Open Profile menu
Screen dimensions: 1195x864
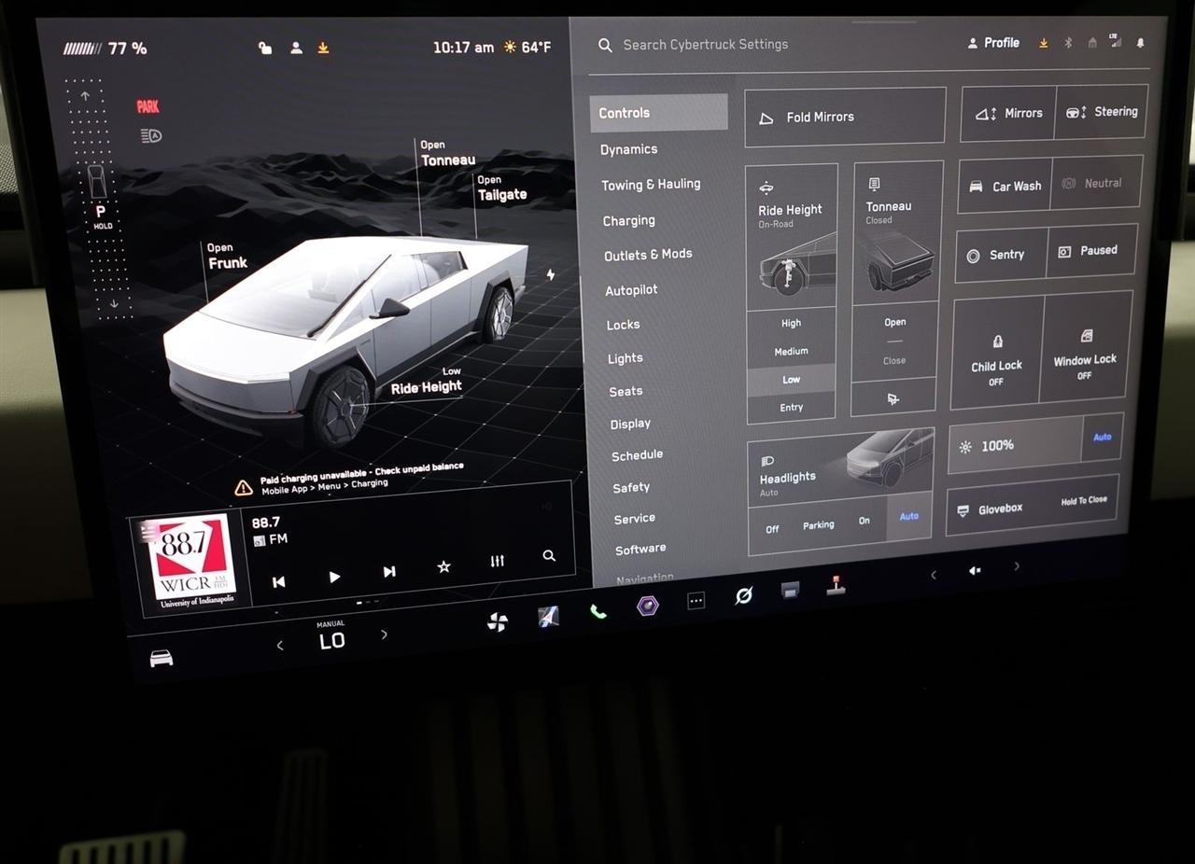pyautogui.click(x=993, y=43)
